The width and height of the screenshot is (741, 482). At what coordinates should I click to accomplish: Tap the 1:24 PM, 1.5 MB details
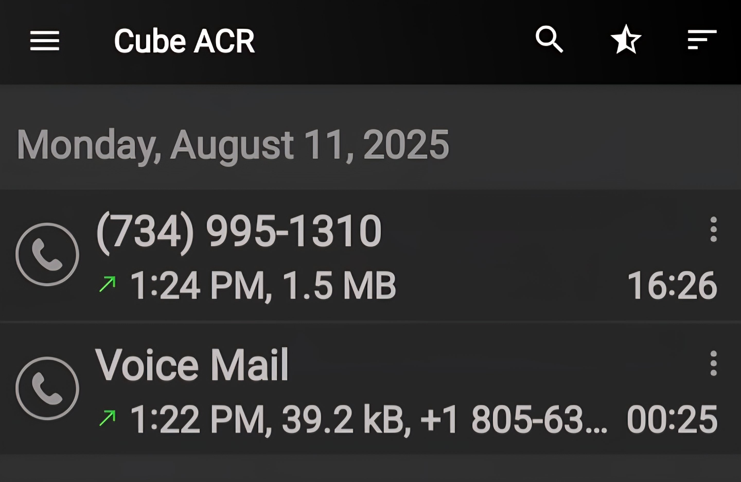263,285
